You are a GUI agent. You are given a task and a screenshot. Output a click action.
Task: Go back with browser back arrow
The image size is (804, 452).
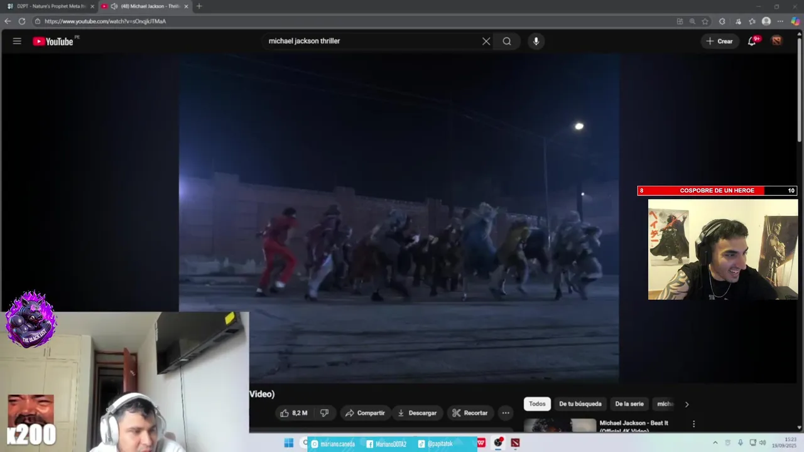click(8, 21)
